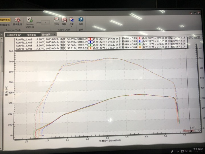This screenshot has width=205, height=154.
Task: Show hidden system tray icons chevron
Action: tap(178, 151)
